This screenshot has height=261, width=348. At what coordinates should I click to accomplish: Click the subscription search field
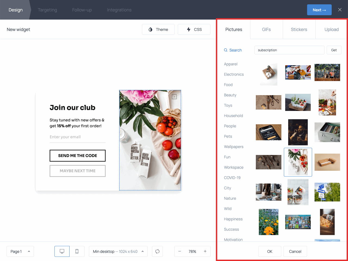coord(289,50)
